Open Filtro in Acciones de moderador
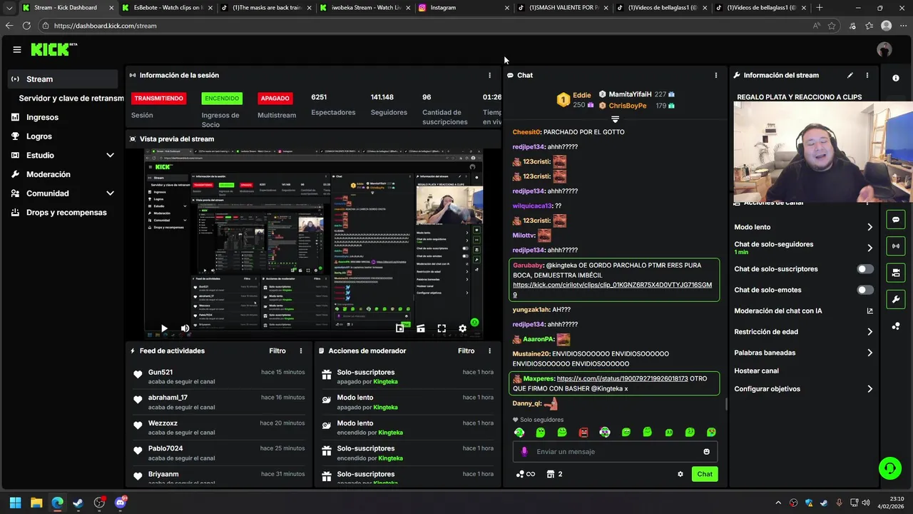Image resolution: width=913 pixels, height=514 pixels. (x=466, y=351)
